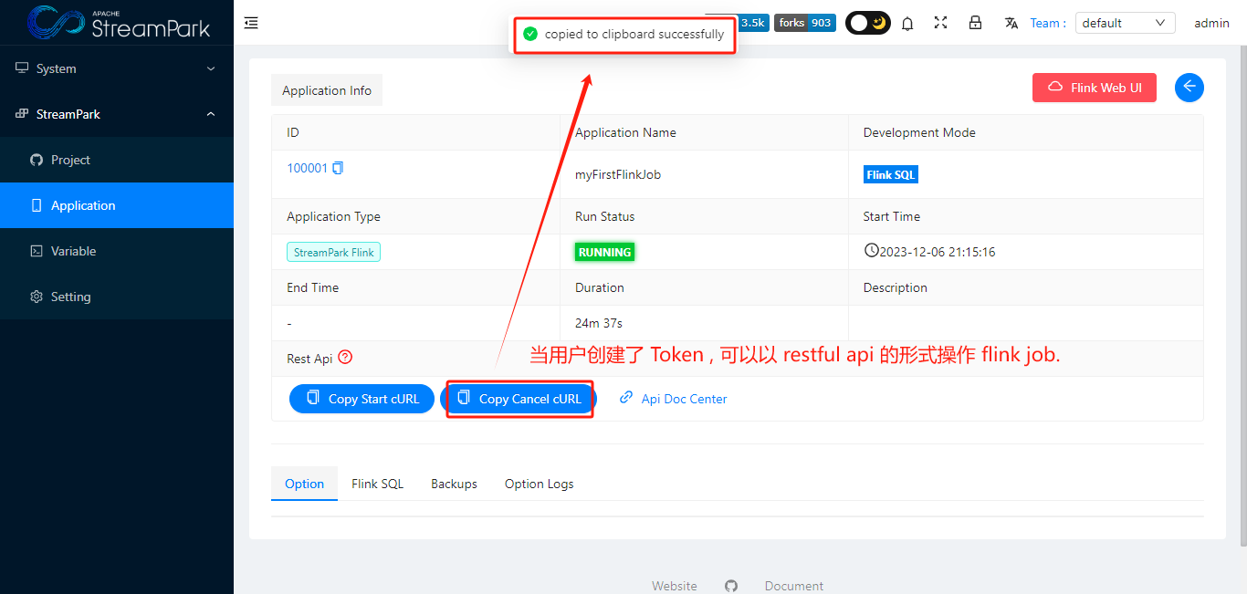
Task: Switch to the Flink SQL tab
Action: 377,483
